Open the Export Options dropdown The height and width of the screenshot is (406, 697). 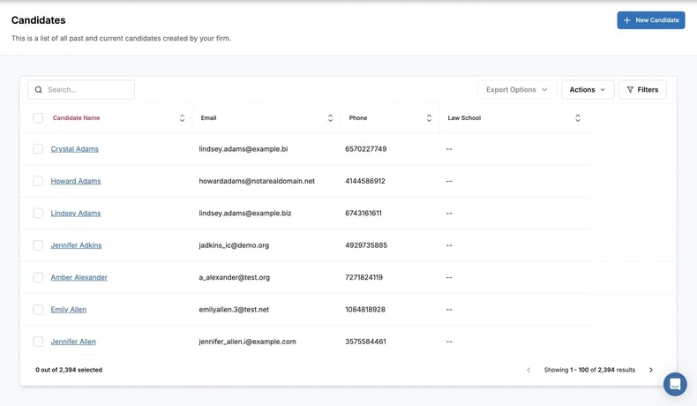click(x=517, y=90)
